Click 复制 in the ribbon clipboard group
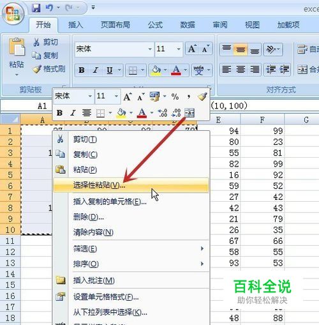Viewport: 319px width, 325px height. tap(45, 56)
